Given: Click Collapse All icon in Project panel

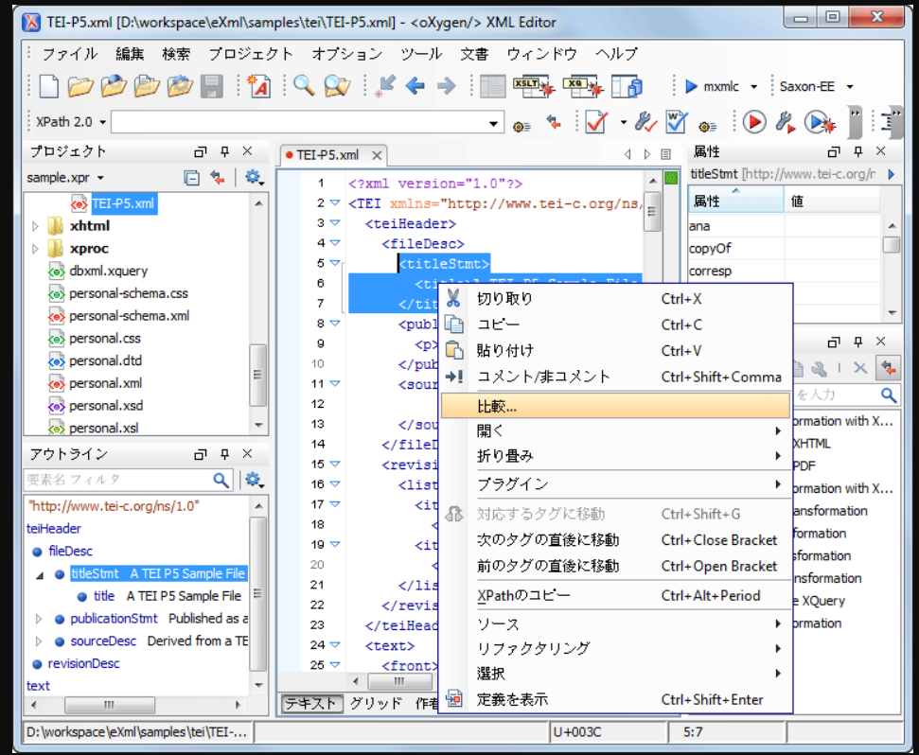Looking at the screenshot, I should 191,178.
